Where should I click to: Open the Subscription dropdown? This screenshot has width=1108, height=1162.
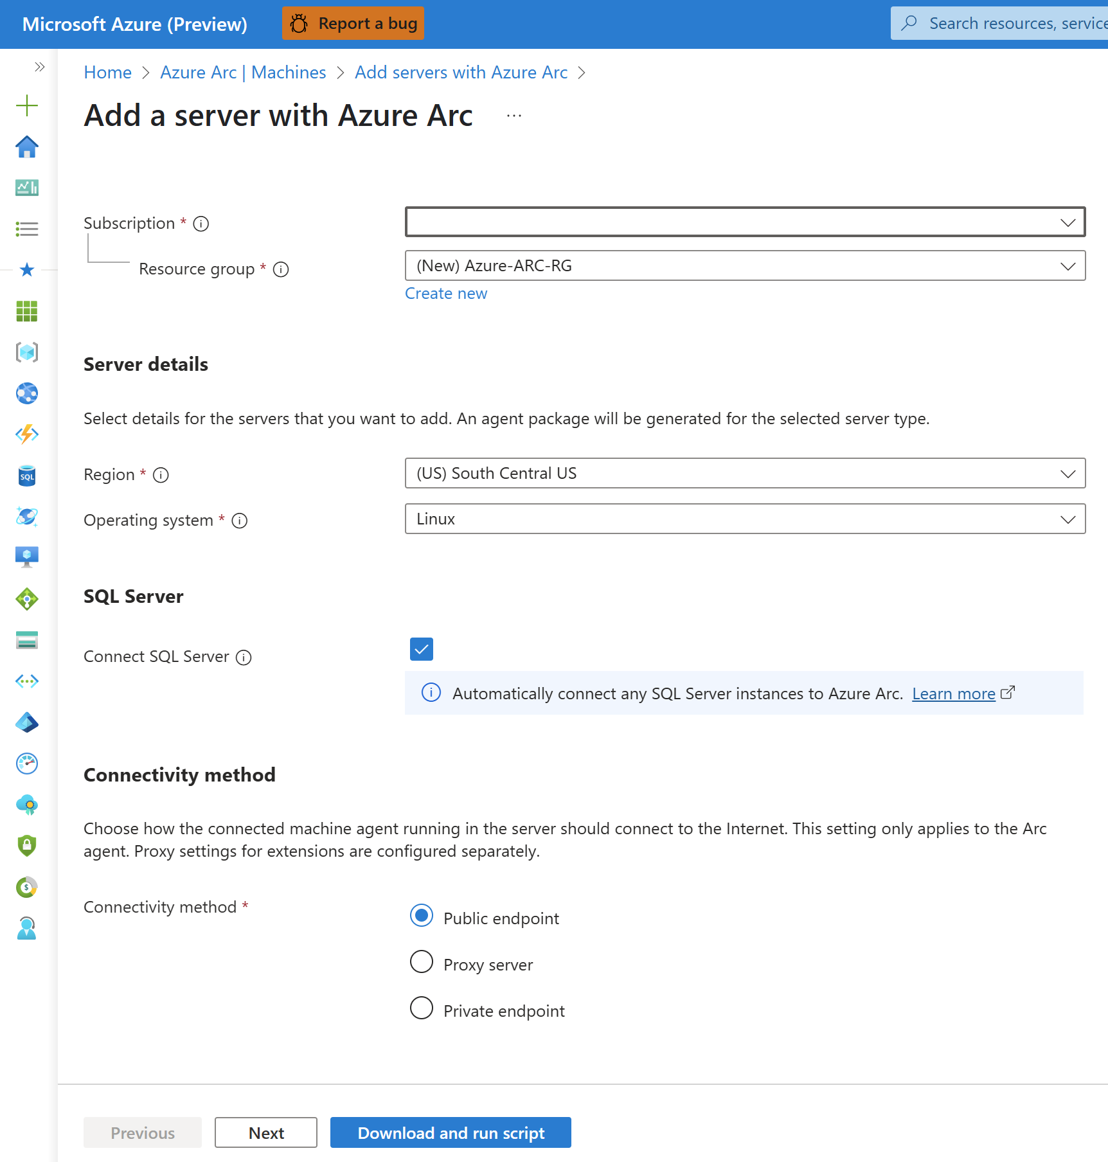[x=746, y=222]
